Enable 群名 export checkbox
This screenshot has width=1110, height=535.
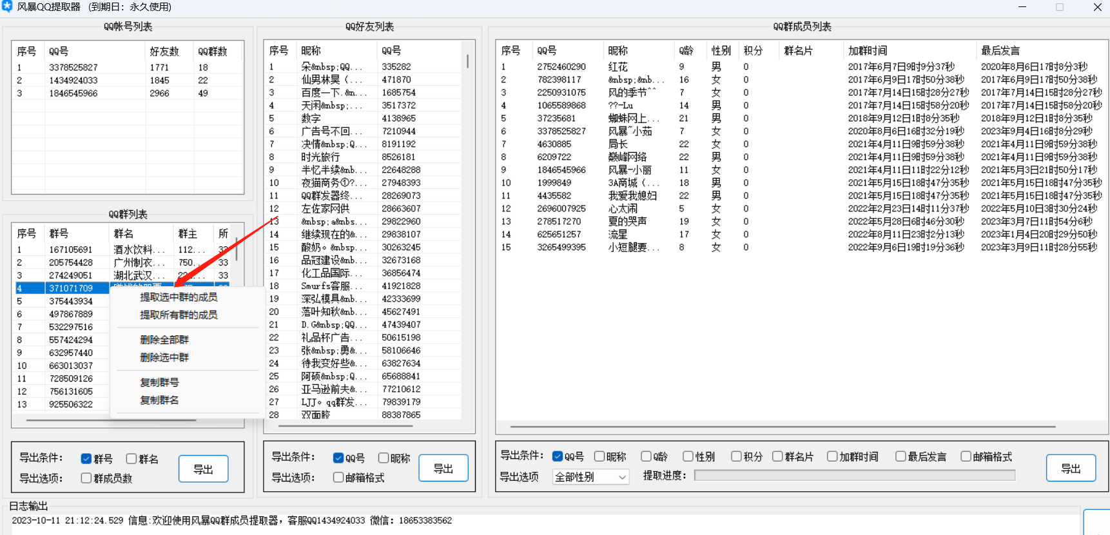pyautogui.click(x=131, y=459)
